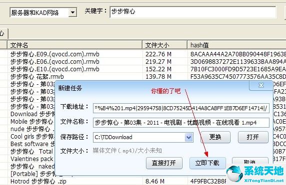Click the 立即下载 button
The width and height of the screenshot is (286, 185).
207,163
